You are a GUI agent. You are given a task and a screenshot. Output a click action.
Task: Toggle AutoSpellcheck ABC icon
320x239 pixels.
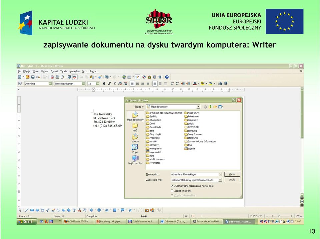(75, 77)
